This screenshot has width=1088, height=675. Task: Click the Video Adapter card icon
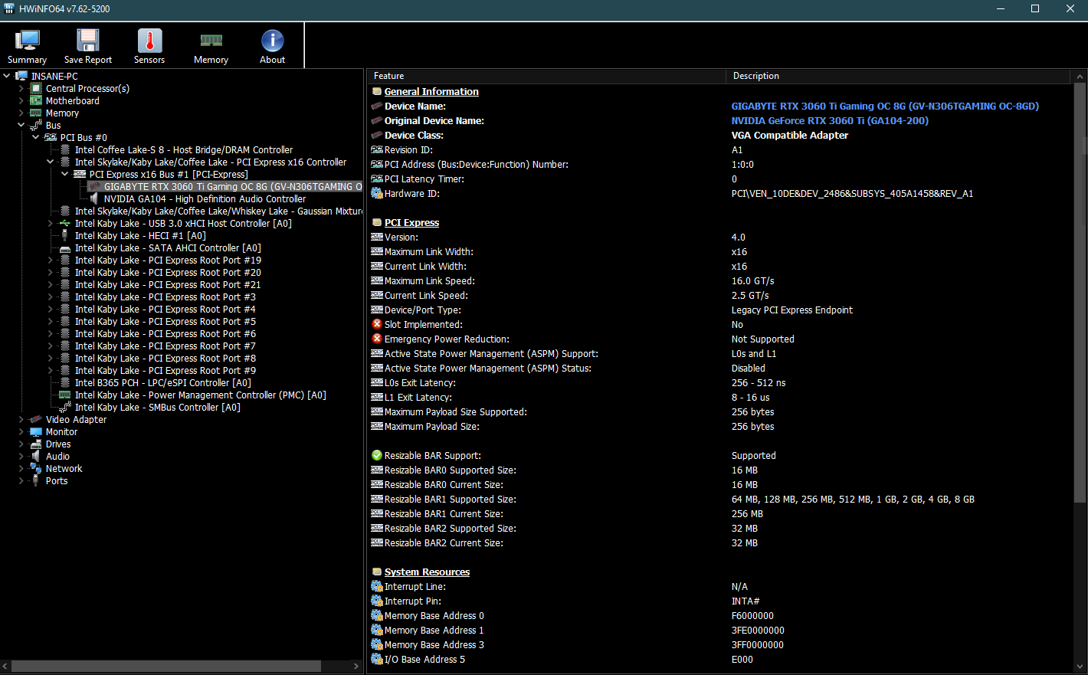[x=36, y=419]
